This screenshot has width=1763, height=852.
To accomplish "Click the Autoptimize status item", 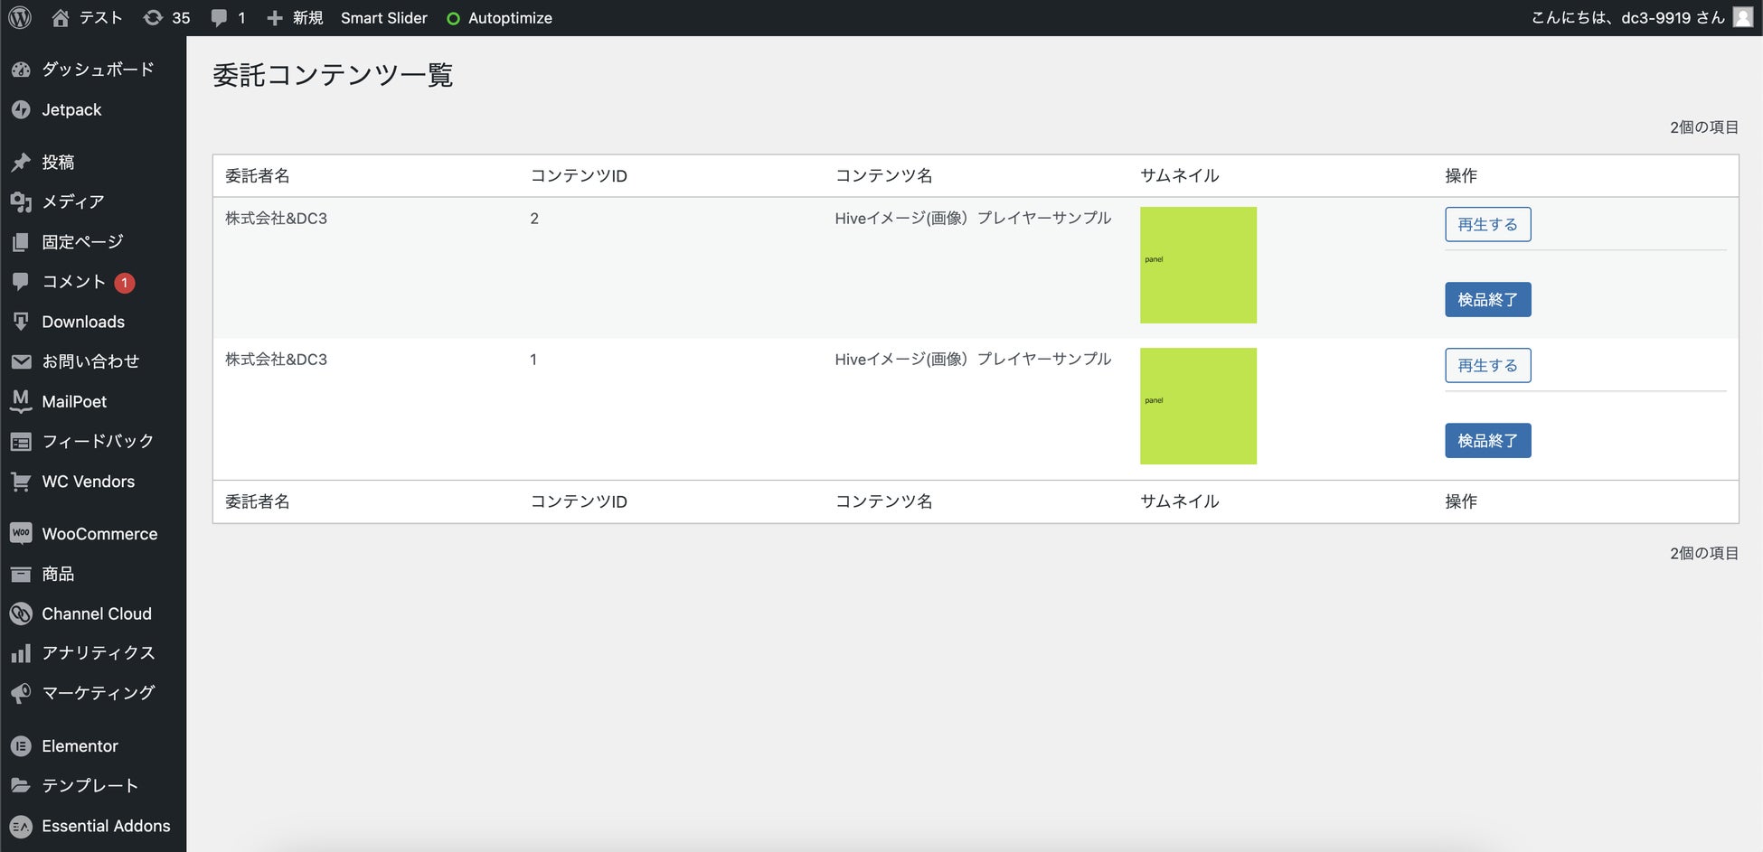I will click(x=500, y=18).
